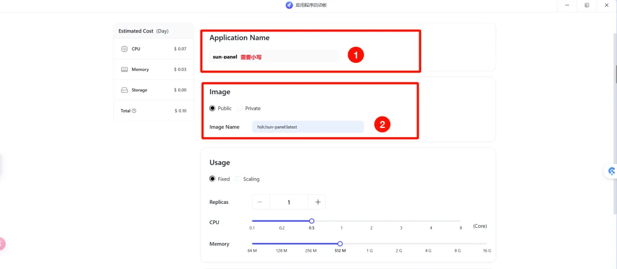Viewport: 617px width, 269px height.
Task: Set Memory slider to 1 G mark
Action: click(x=370, y=244)
